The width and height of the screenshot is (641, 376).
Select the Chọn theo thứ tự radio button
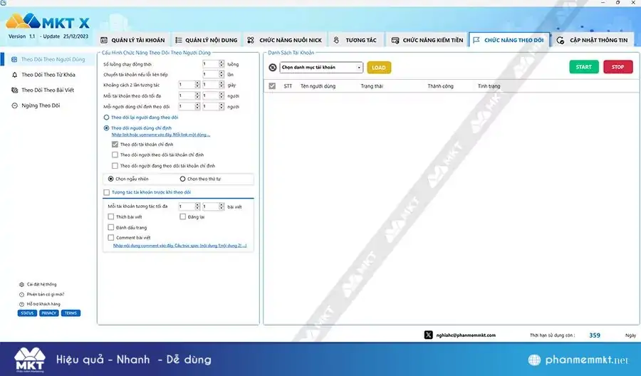tap(183, 179)
